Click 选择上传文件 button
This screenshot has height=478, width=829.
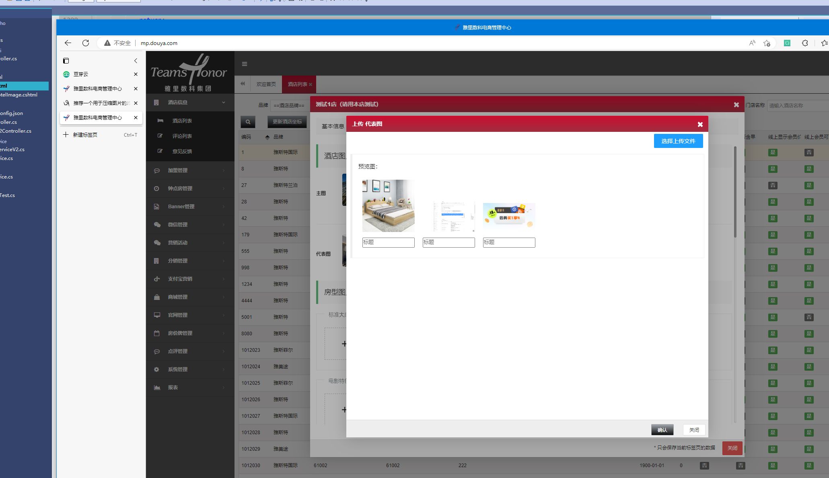[x=678, y=141]
